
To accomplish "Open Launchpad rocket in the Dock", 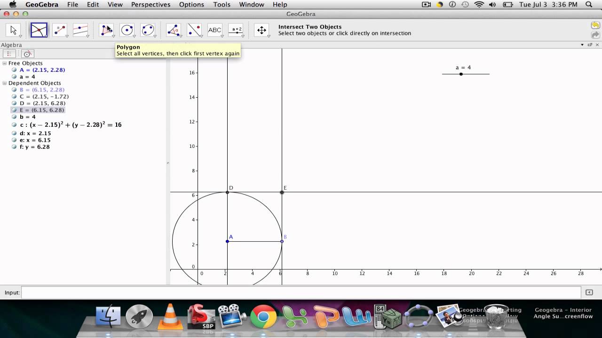I will pos(139,317).
